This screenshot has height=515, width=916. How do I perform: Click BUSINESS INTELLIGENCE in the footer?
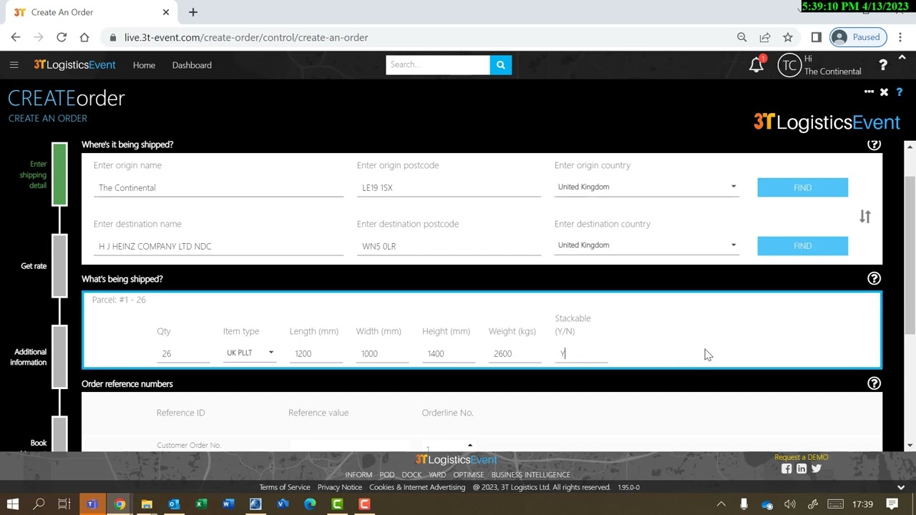tap(531, 475)
